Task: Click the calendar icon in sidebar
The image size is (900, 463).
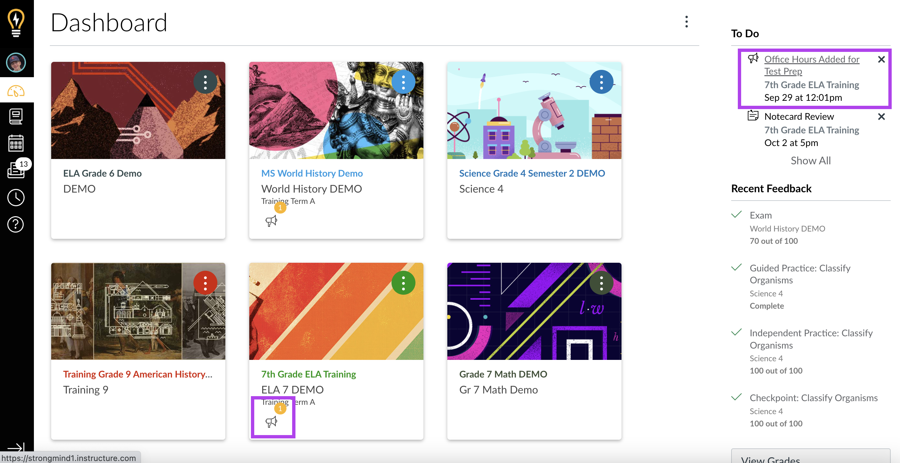Action: (x=16, y=144)
